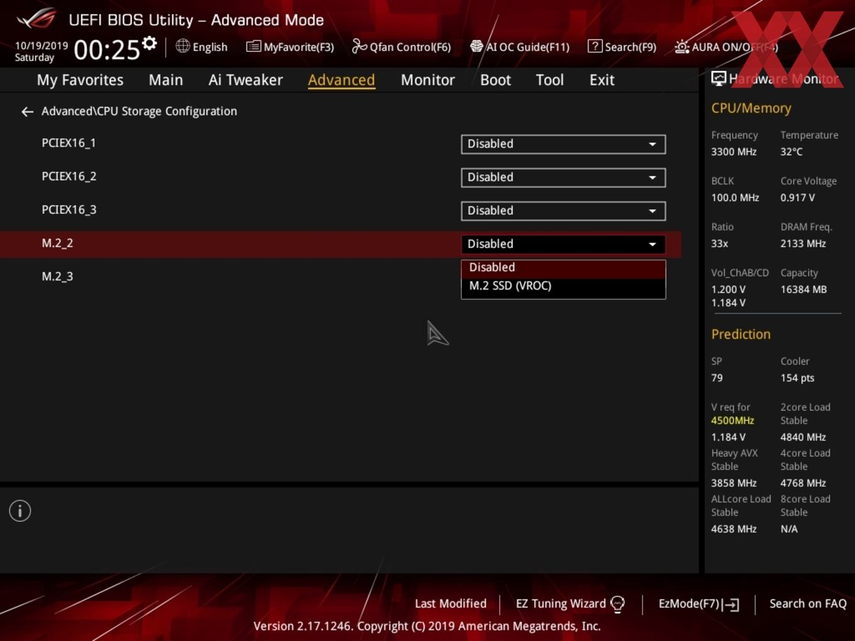Viewport: 855px width, 641px height.
Task: Select M.2 SSD (VROC) option
Action: (563, 286)
